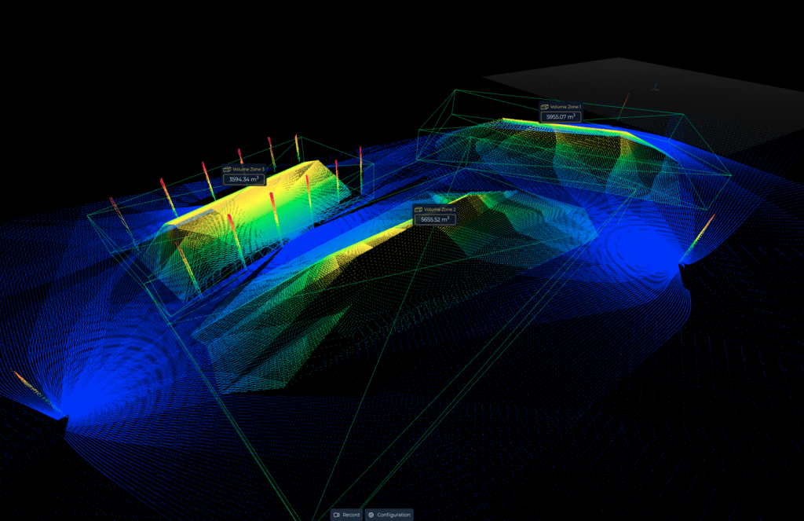
Task: Select the Volume Zone 3 label
Action: click(249, 169)
